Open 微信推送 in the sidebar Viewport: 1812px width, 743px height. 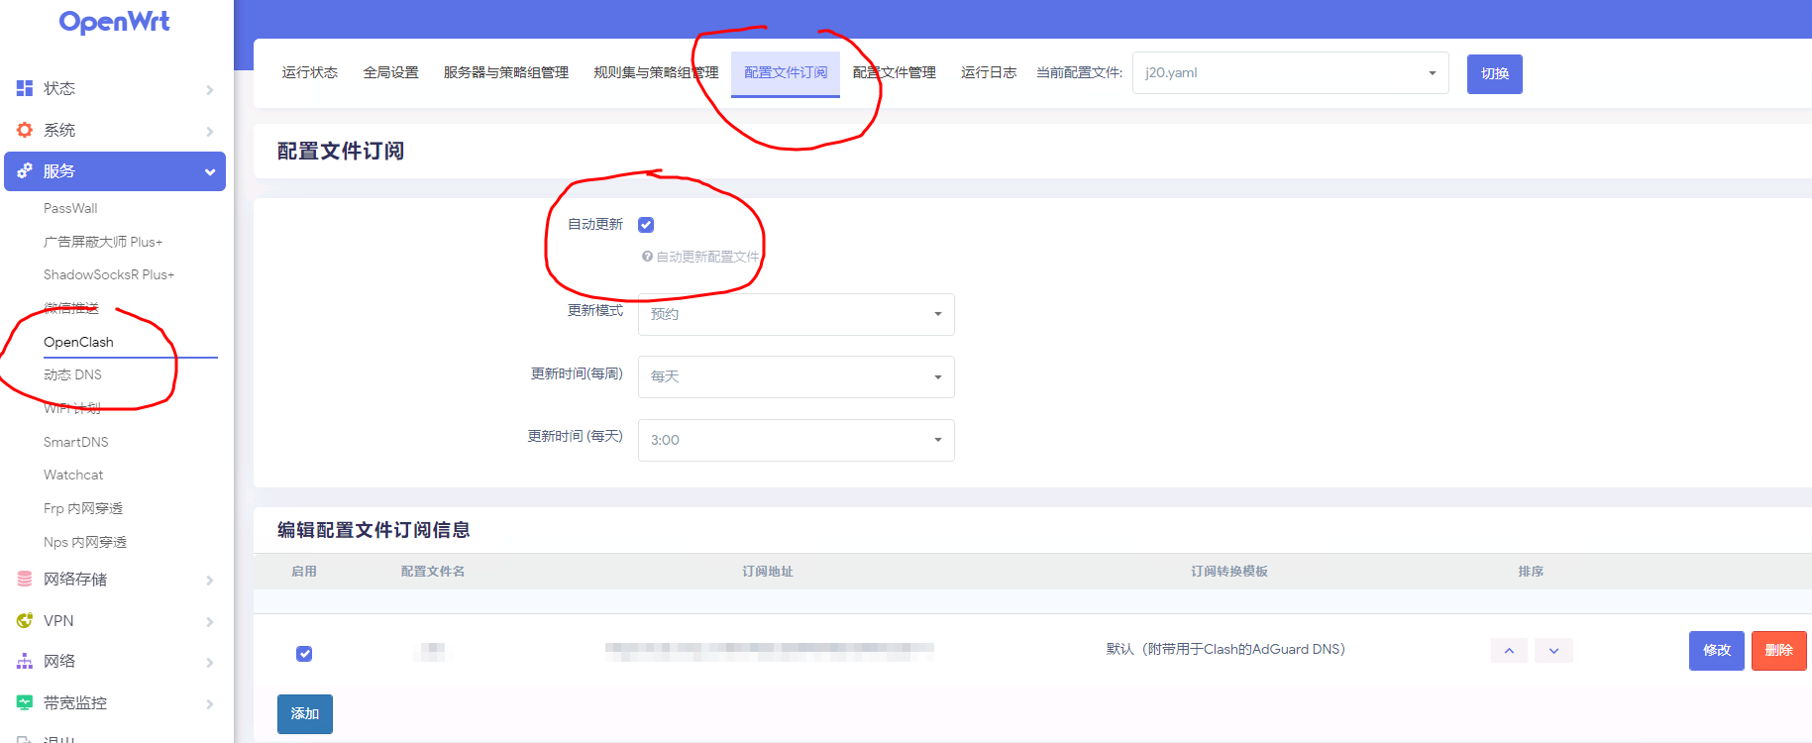[71, 308]
